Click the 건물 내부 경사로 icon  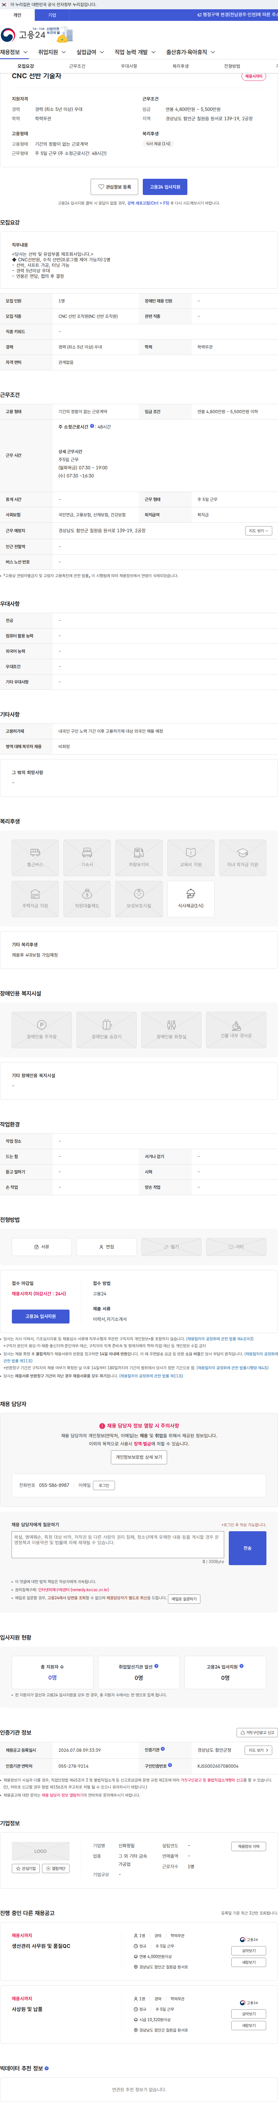(236, 1030)
